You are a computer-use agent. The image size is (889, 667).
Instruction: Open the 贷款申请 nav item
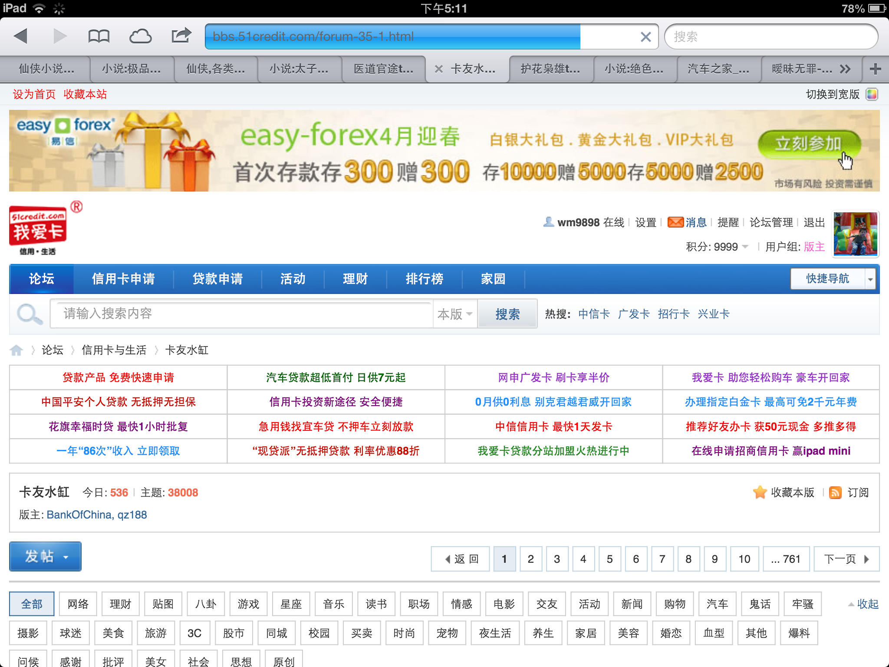coord(217,279)
